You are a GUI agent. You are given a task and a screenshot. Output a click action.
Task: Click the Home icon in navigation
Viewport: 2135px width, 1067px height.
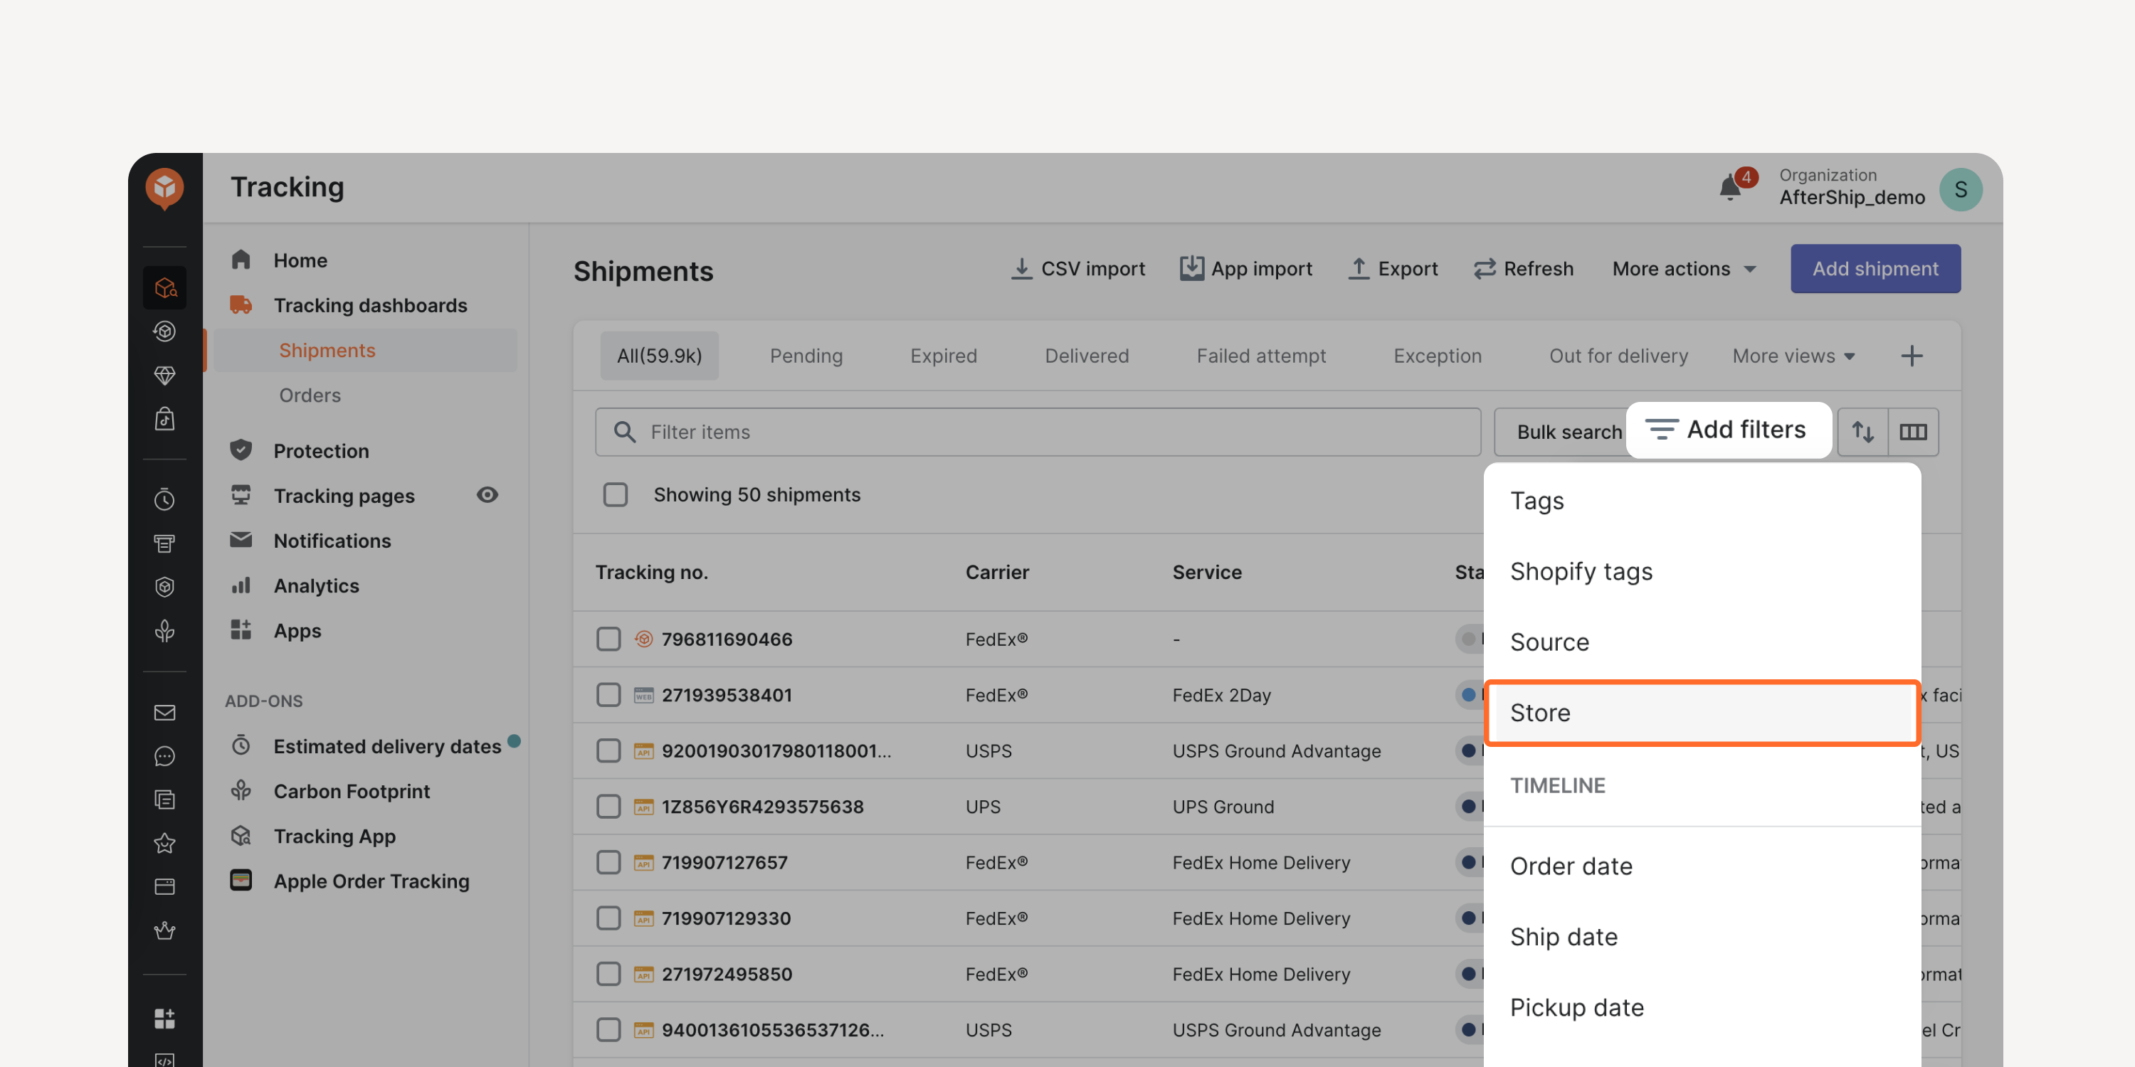(241, 260)
